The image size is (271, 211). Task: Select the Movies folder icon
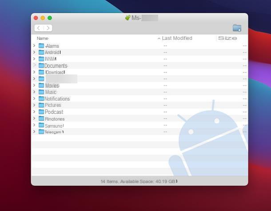41,85
